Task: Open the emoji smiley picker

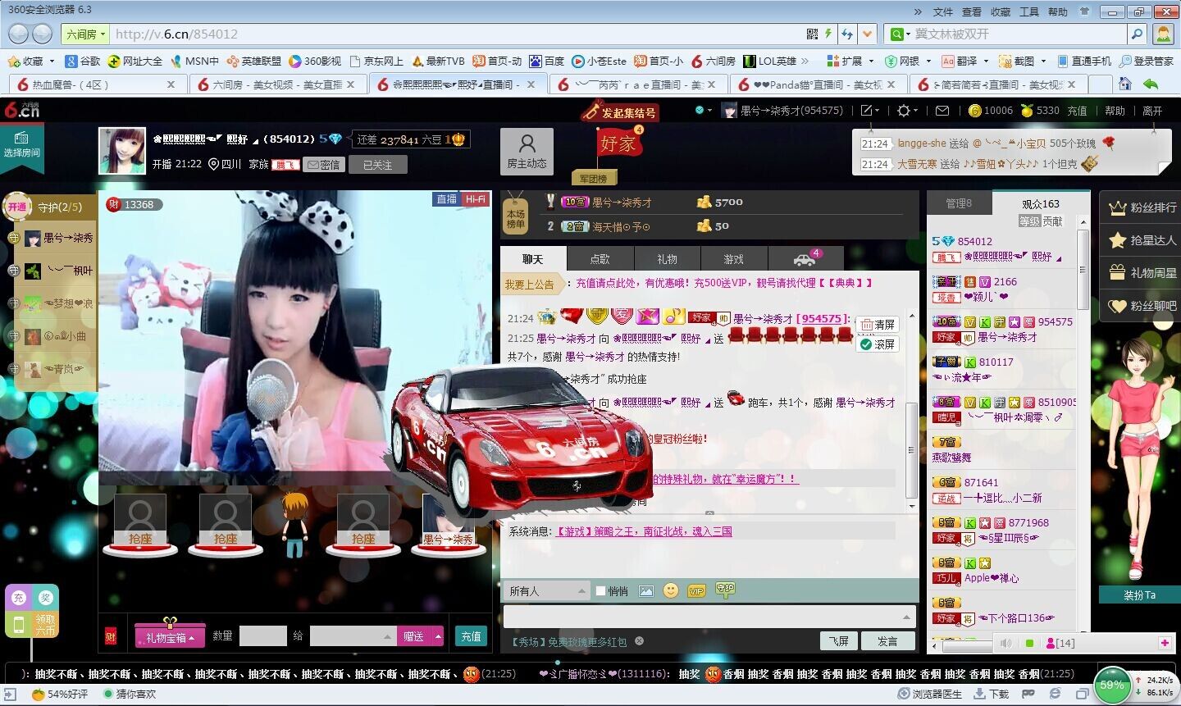Action: coord(671,590)
